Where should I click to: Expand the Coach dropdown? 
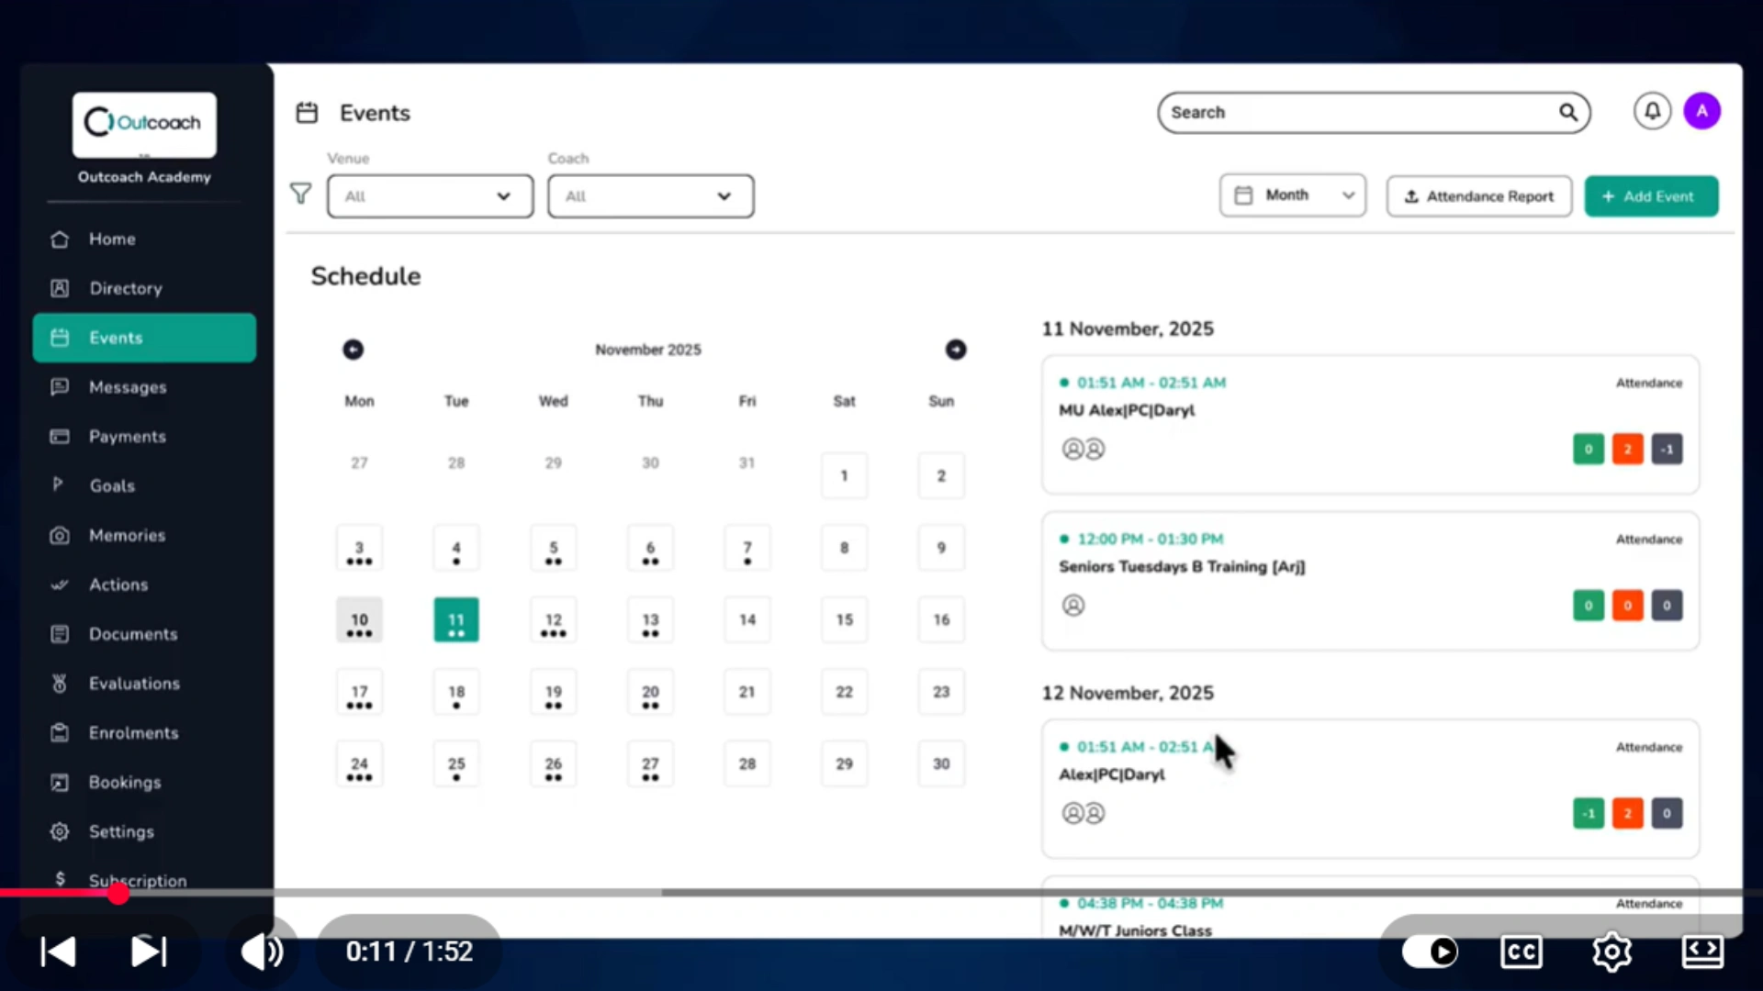651,196
